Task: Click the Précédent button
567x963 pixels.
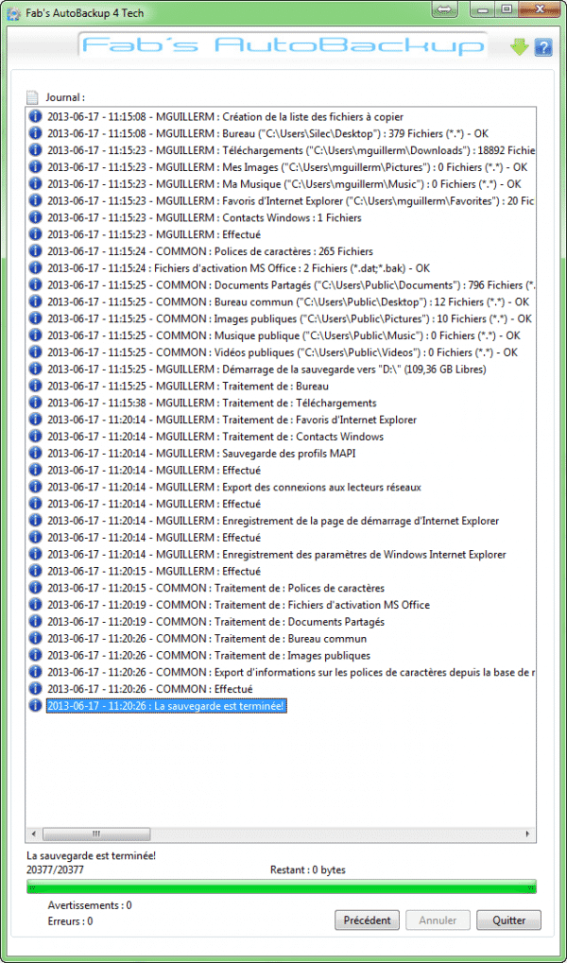Action: click(x=367, y=920)
